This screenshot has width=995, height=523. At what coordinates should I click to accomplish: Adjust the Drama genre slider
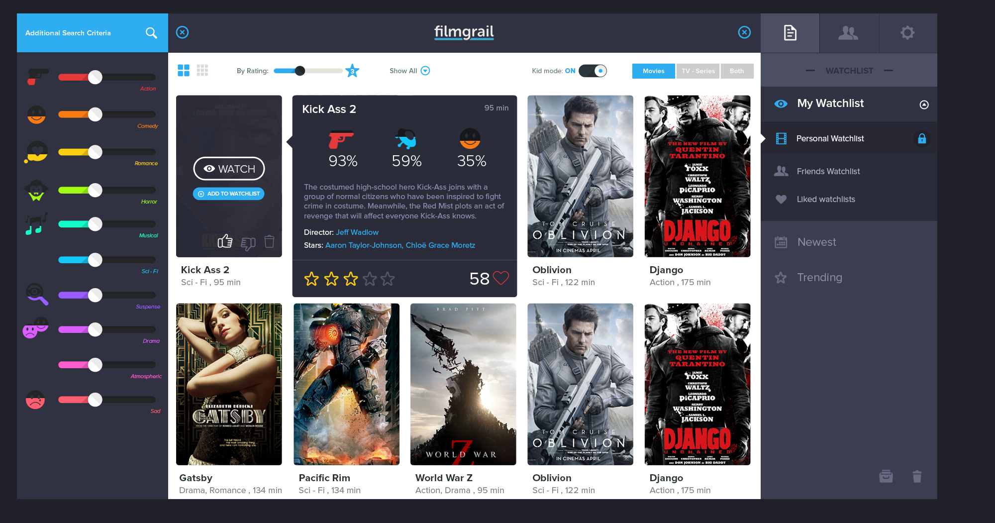pos(95,329)
